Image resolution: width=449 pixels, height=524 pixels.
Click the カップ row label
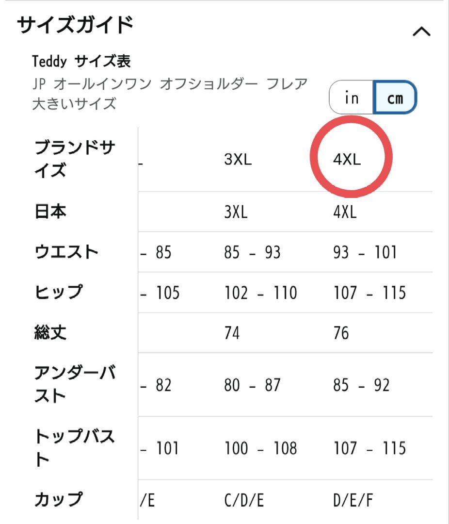click(59, 500)
